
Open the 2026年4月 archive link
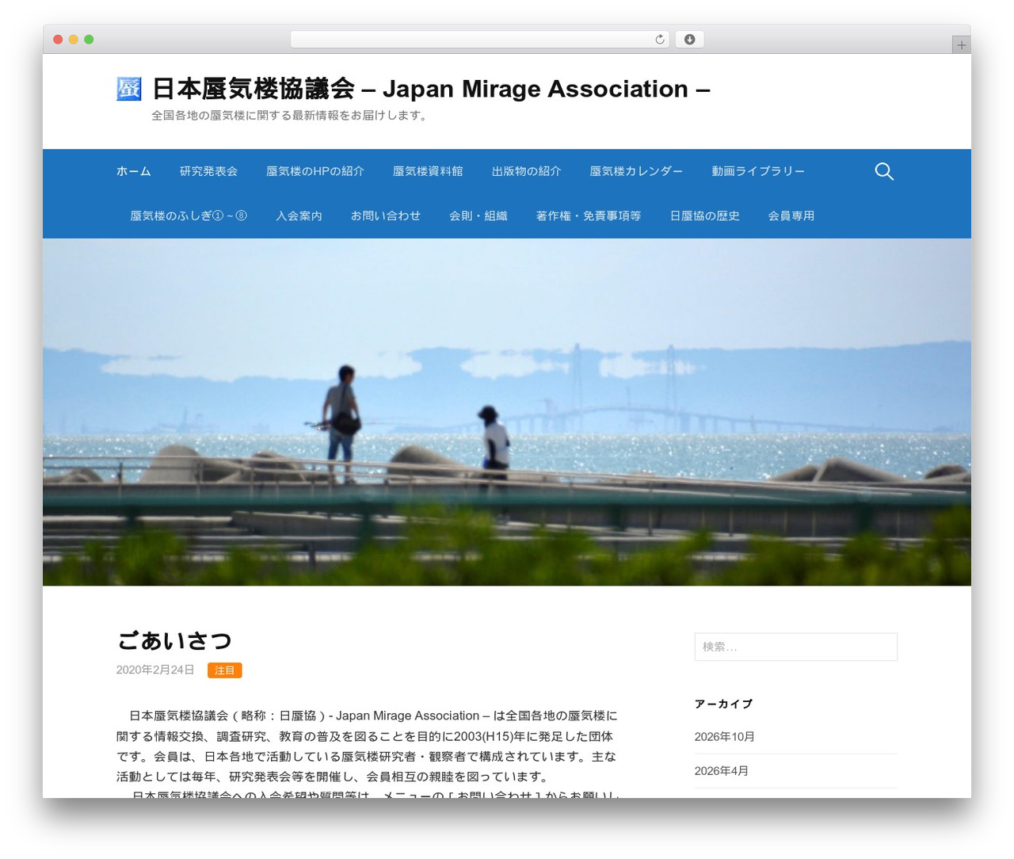coord(722,771)
